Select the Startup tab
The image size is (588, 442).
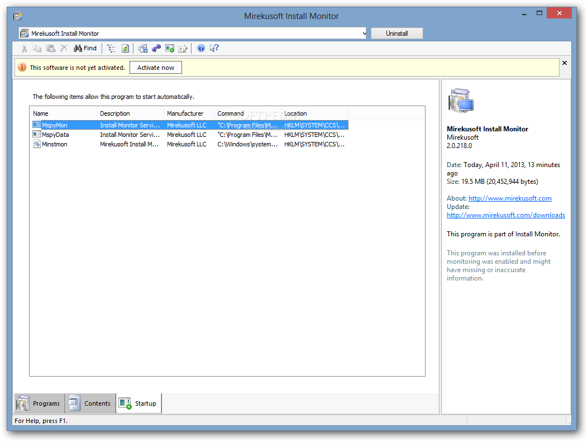[138, 403]
